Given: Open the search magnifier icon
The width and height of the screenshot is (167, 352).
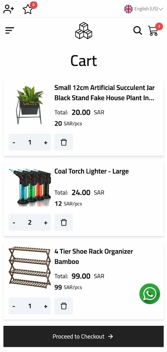Looking at the screenshot, I should [x=138, y=31].
